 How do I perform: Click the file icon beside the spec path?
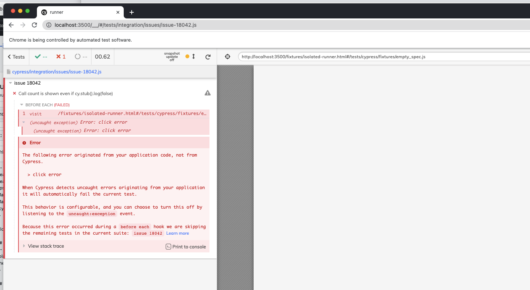(8, 72)
